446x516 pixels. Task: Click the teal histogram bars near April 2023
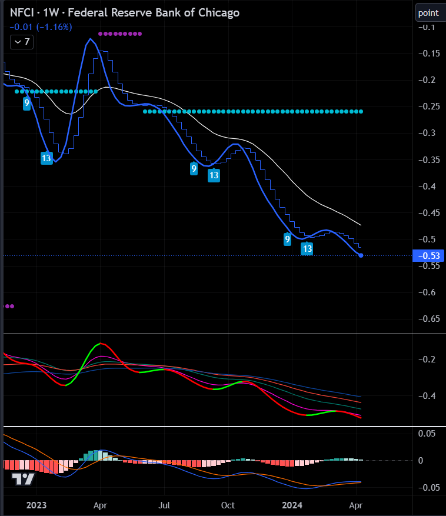pyautogui.click(x=94, y=455)
